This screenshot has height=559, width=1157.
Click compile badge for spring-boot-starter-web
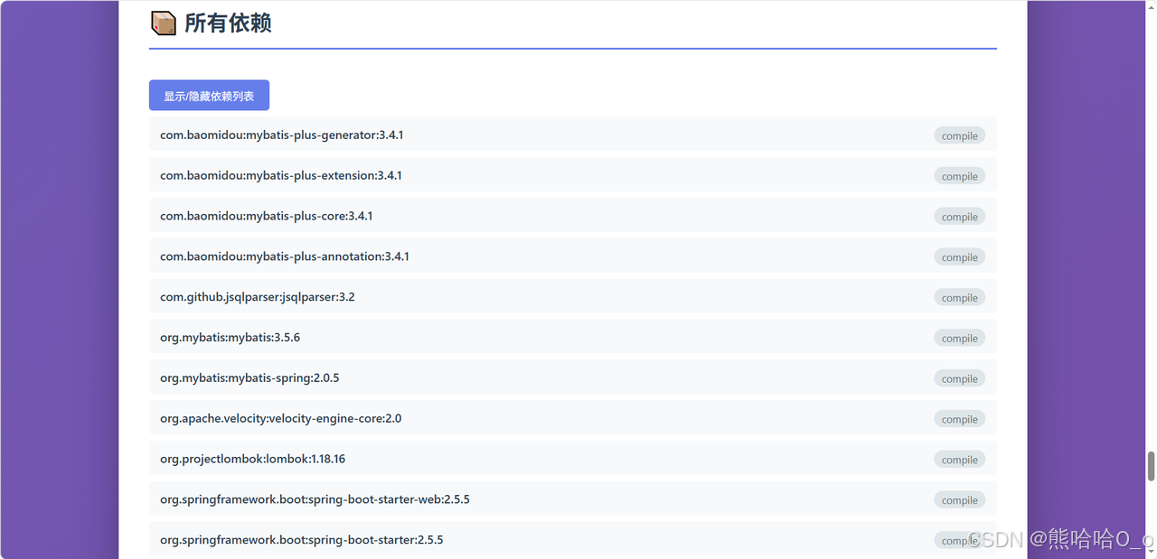[x=959, y=499]
